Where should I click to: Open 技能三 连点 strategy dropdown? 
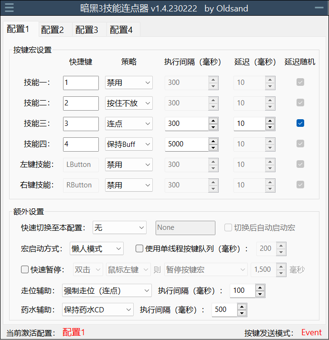coord(129,124)
